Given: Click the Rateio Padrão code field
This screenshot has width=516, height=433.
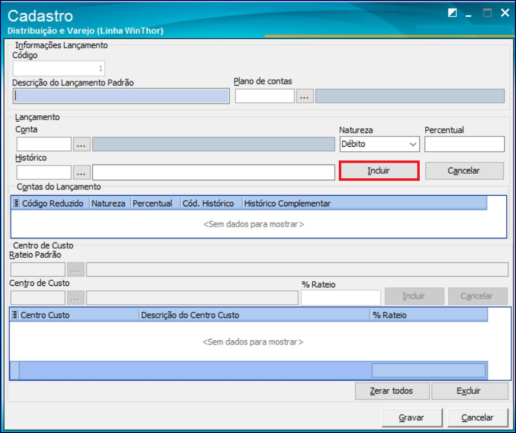Looking at the screenshot, I should point(38,269).
